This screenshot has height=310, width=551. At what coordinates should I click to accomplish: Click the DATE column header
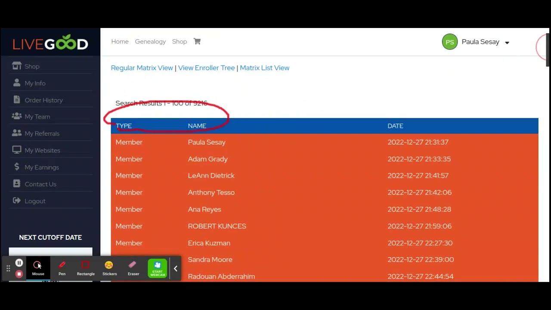pyautogui.click(x=395, y=126)
